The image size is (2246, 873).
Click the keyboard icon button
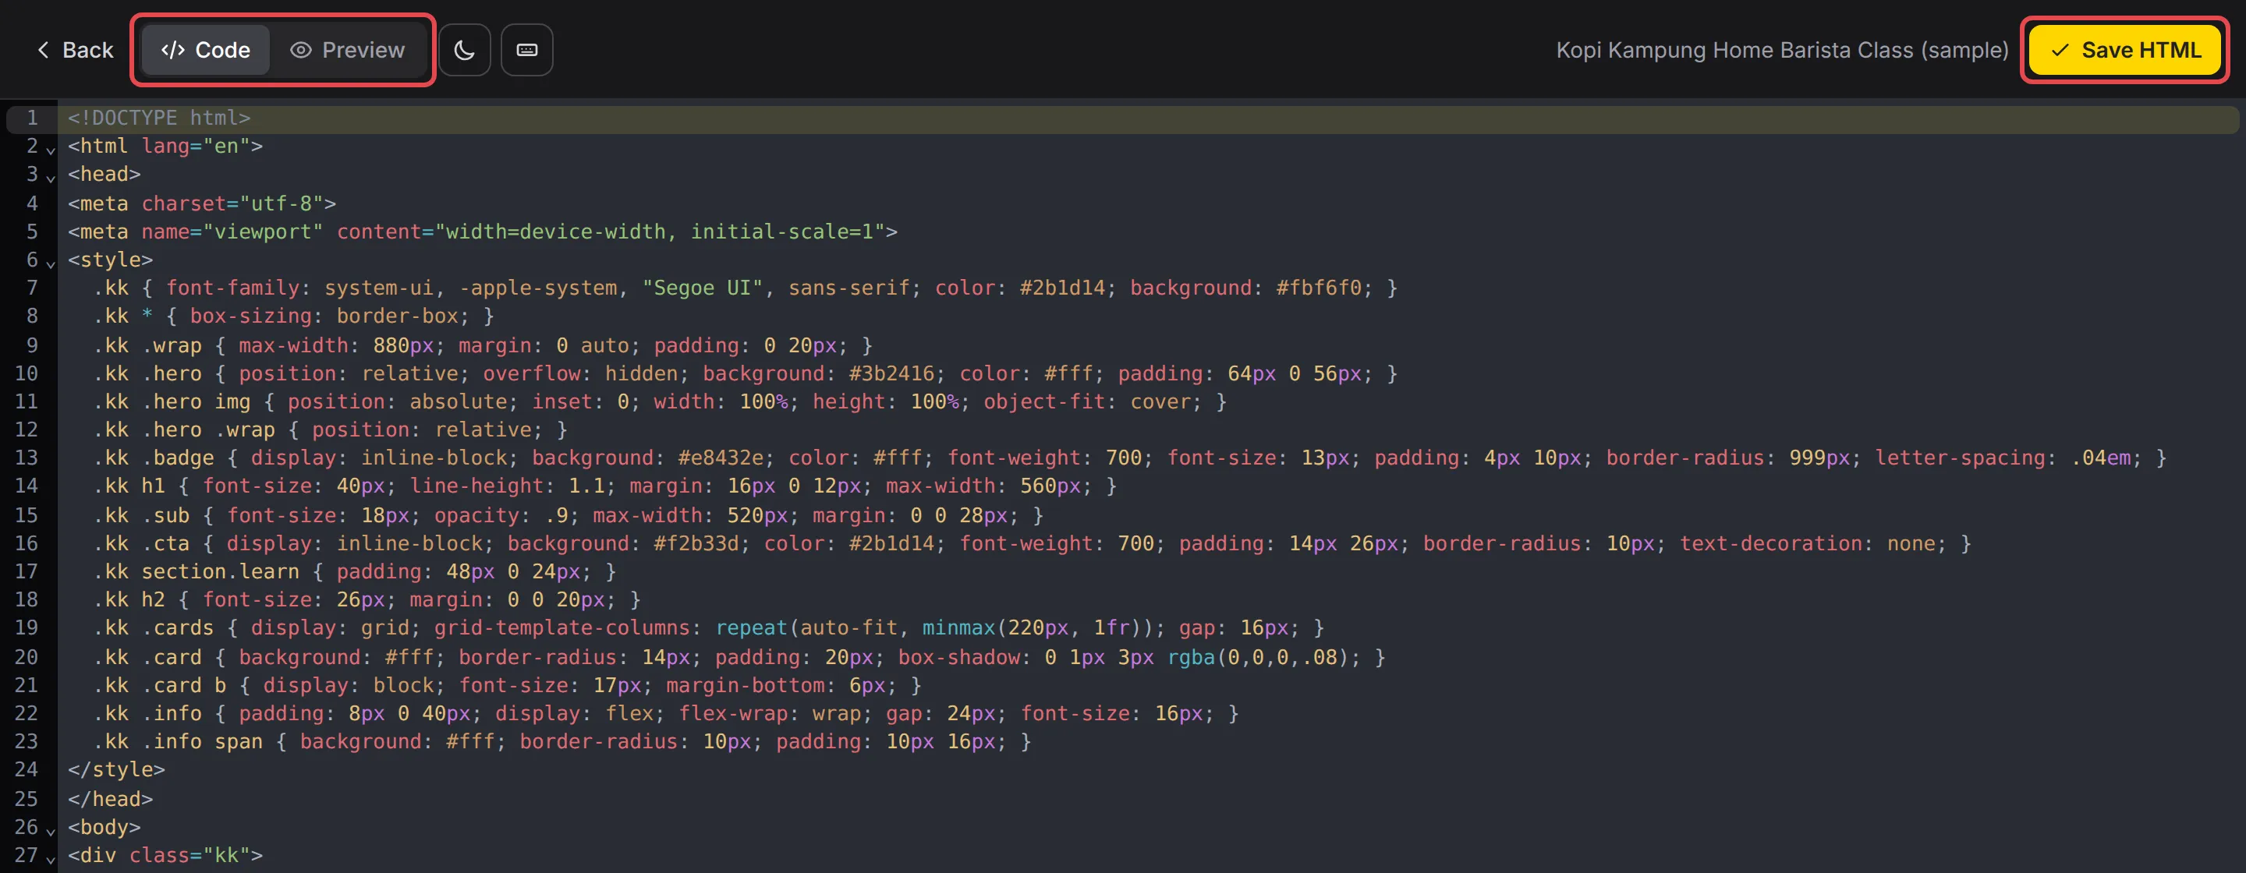[526, 50]
